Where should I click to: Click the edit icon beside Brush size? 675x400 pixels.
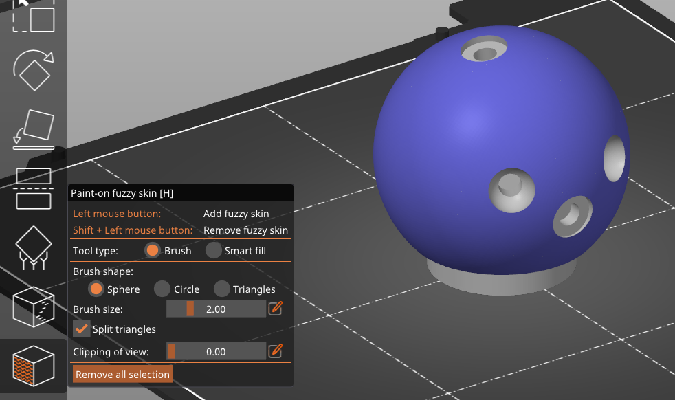point(275,309)
